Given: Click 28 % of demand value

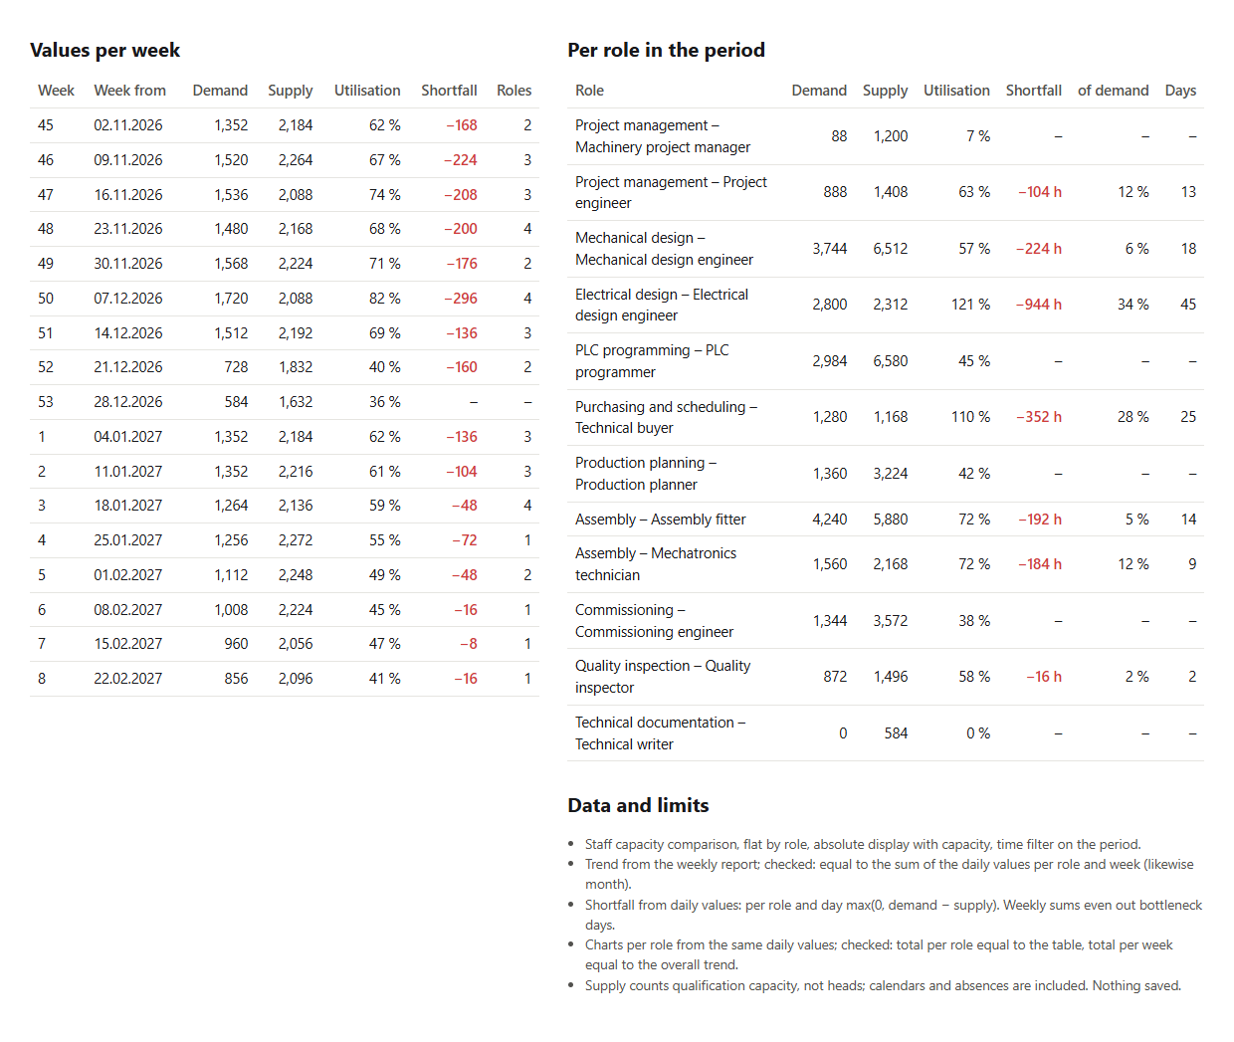Looking at the screenshot, I should coord(1132,417).
